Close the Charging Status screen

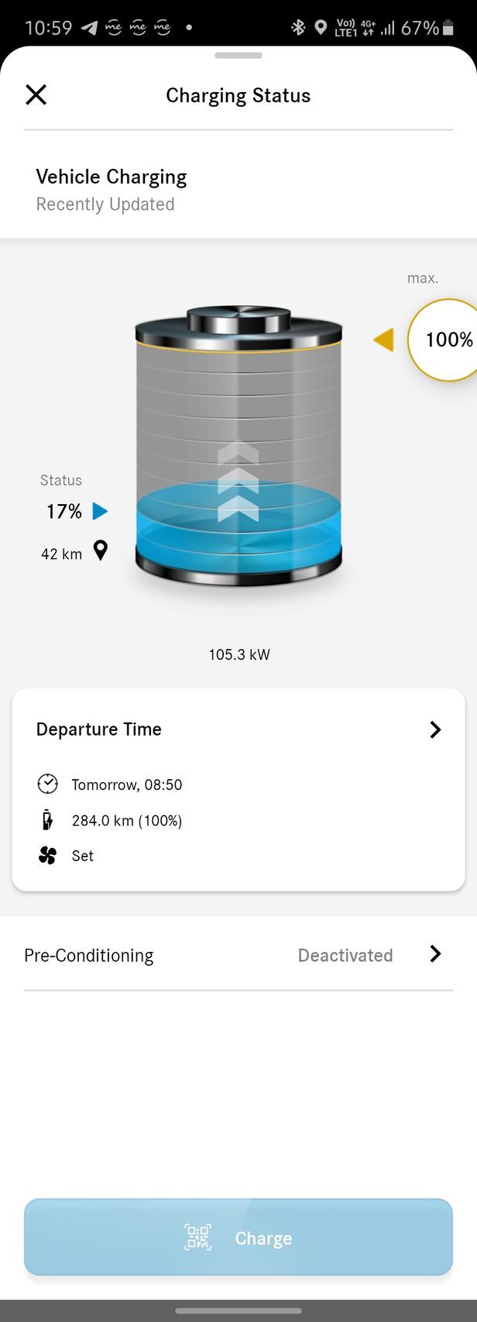(36, 95)
